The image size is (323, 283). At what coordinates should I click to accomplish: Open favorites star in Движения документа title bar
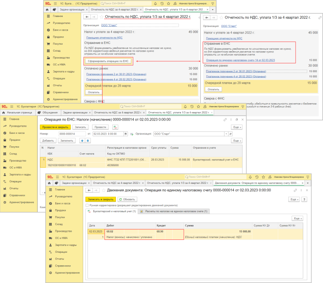[x=264, y=177]
